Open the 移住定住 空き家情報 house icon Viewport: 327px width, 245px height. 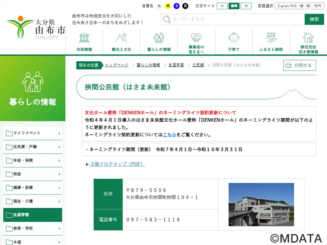[308, 38]
